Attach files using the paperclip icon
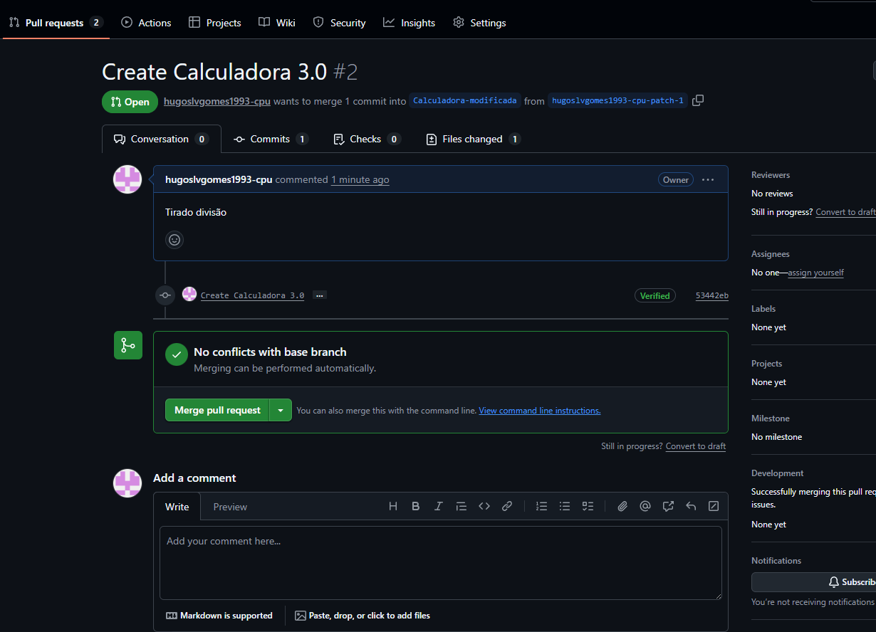The width and height of the screenshot is (876, 632). (622, 506)
